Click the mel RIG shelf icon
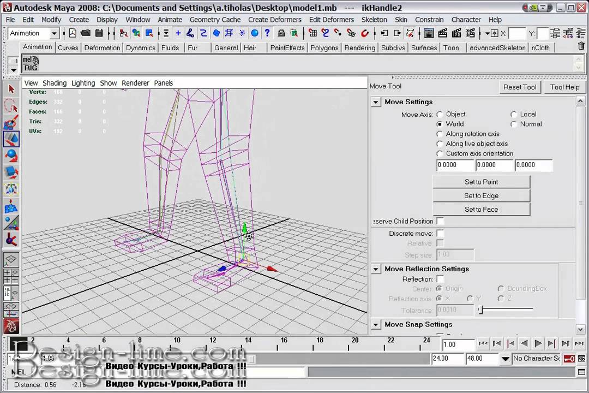 31,64
